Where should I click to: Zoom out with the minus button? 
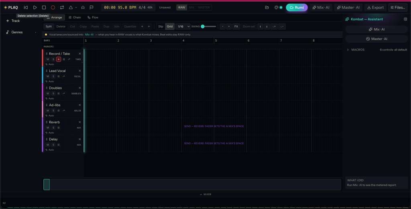(x=223, y=26)
